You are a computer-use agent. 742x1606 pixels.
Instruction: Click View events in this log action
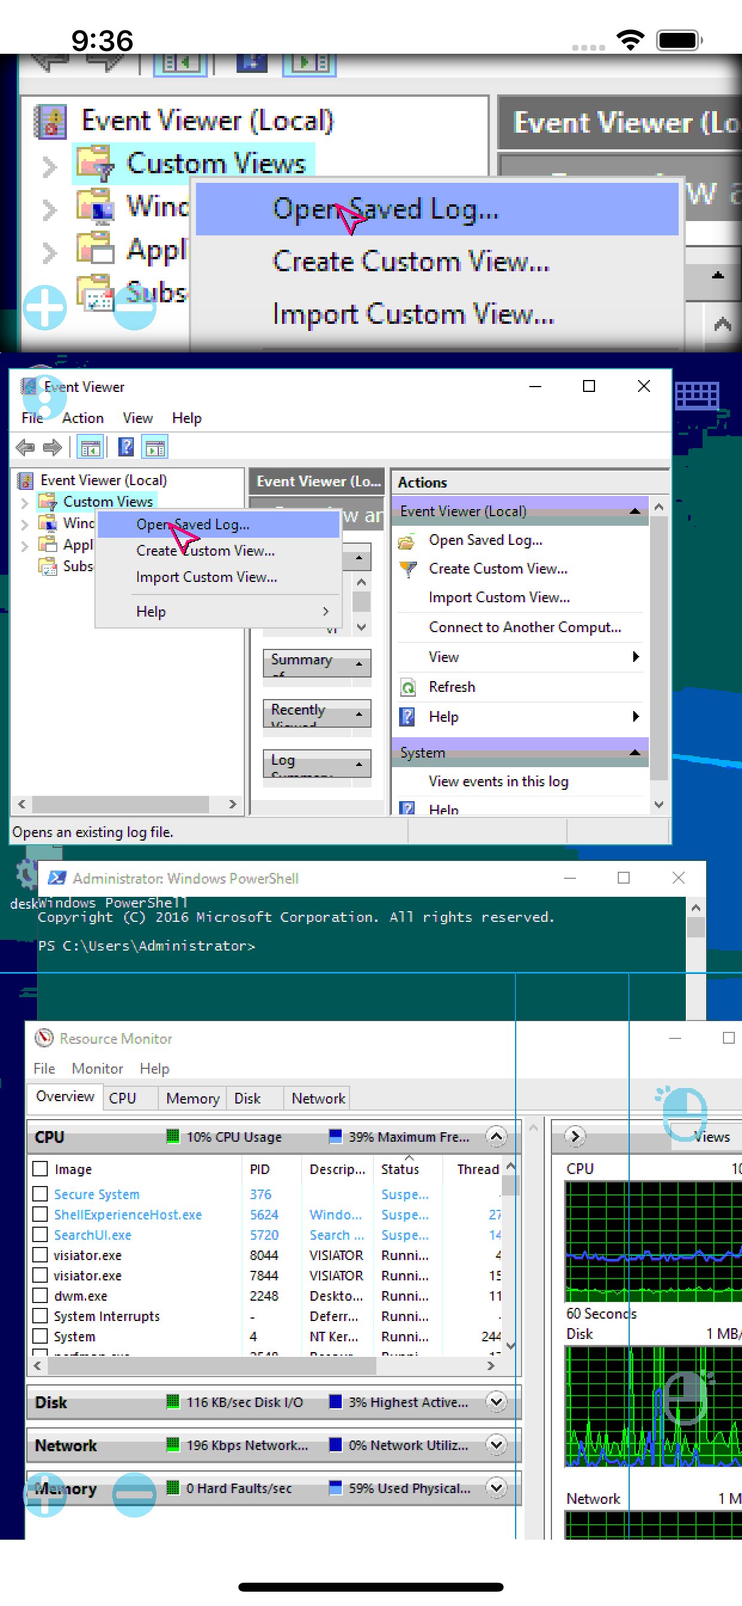tap(498, 781)
